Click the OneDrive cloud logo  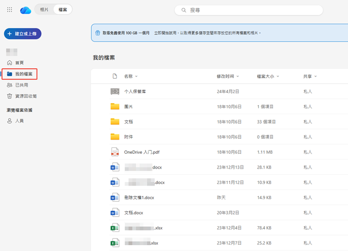click(x=25, y=10)
